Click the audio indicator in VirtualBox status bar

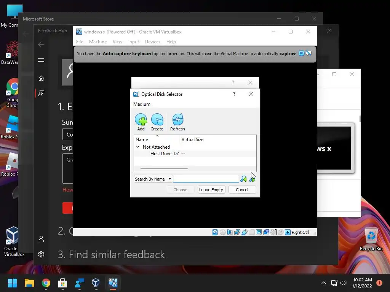click(x=230, y=232)
